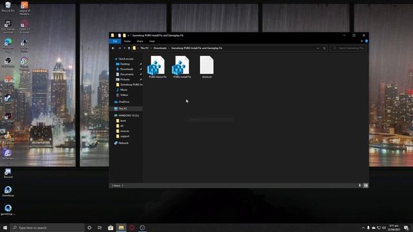Open the Steam desktop shortcut
The width and height of the screenshot is (413, 232).
click(8, 99)
